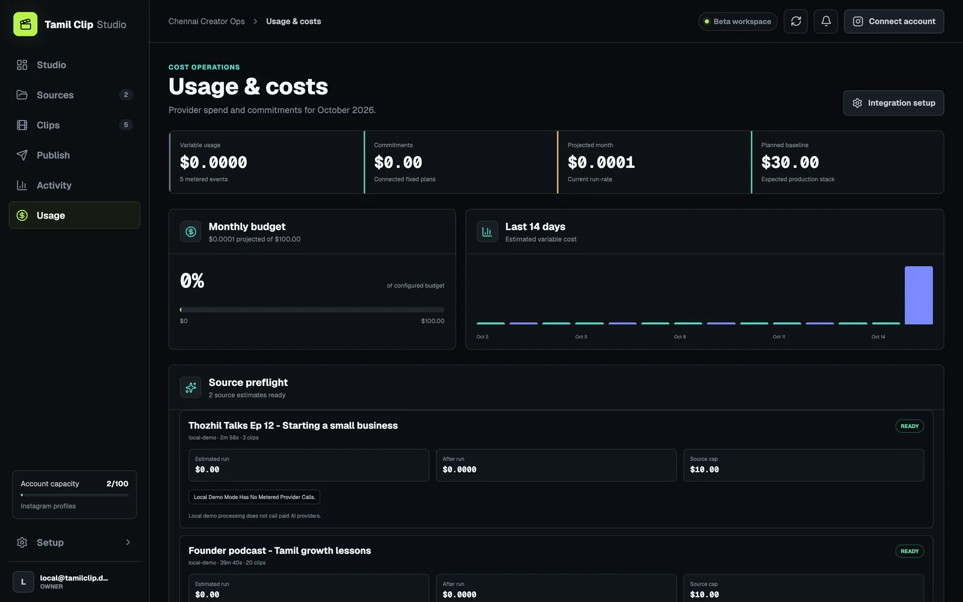Click the user avatar letter L
The width and height of the screenshot is (963, 602).
coord(23,582)
